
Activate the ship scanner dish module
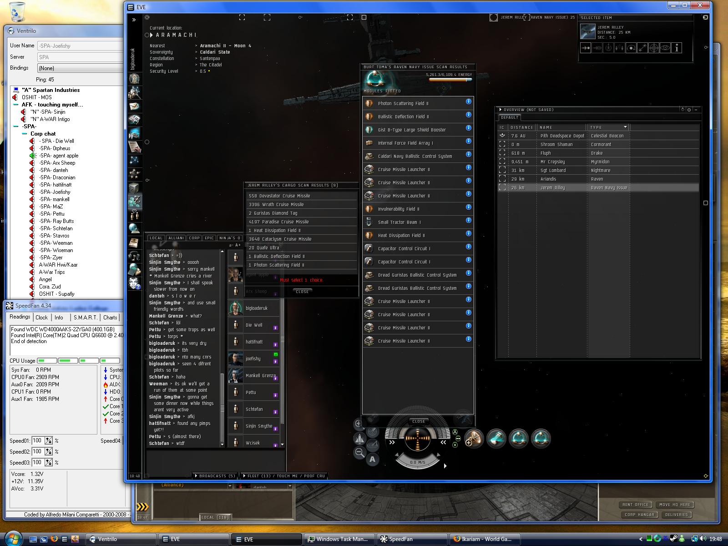(x=474, y=439)
